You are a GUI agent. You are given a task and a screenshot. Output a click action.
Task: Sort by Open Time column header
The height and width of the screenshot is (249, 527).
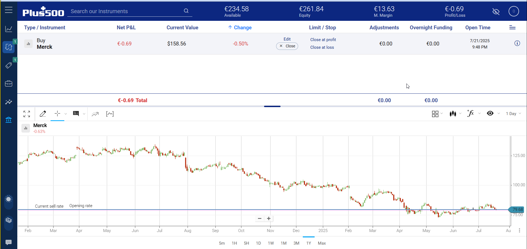tap(478, 28)
